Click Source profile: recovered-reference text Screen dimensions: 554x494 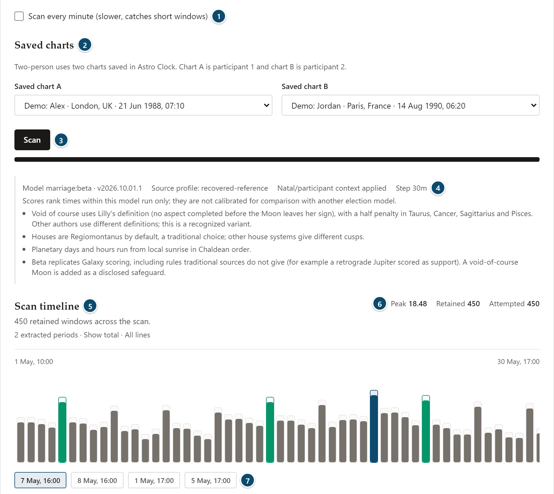[x=210, y=188]
